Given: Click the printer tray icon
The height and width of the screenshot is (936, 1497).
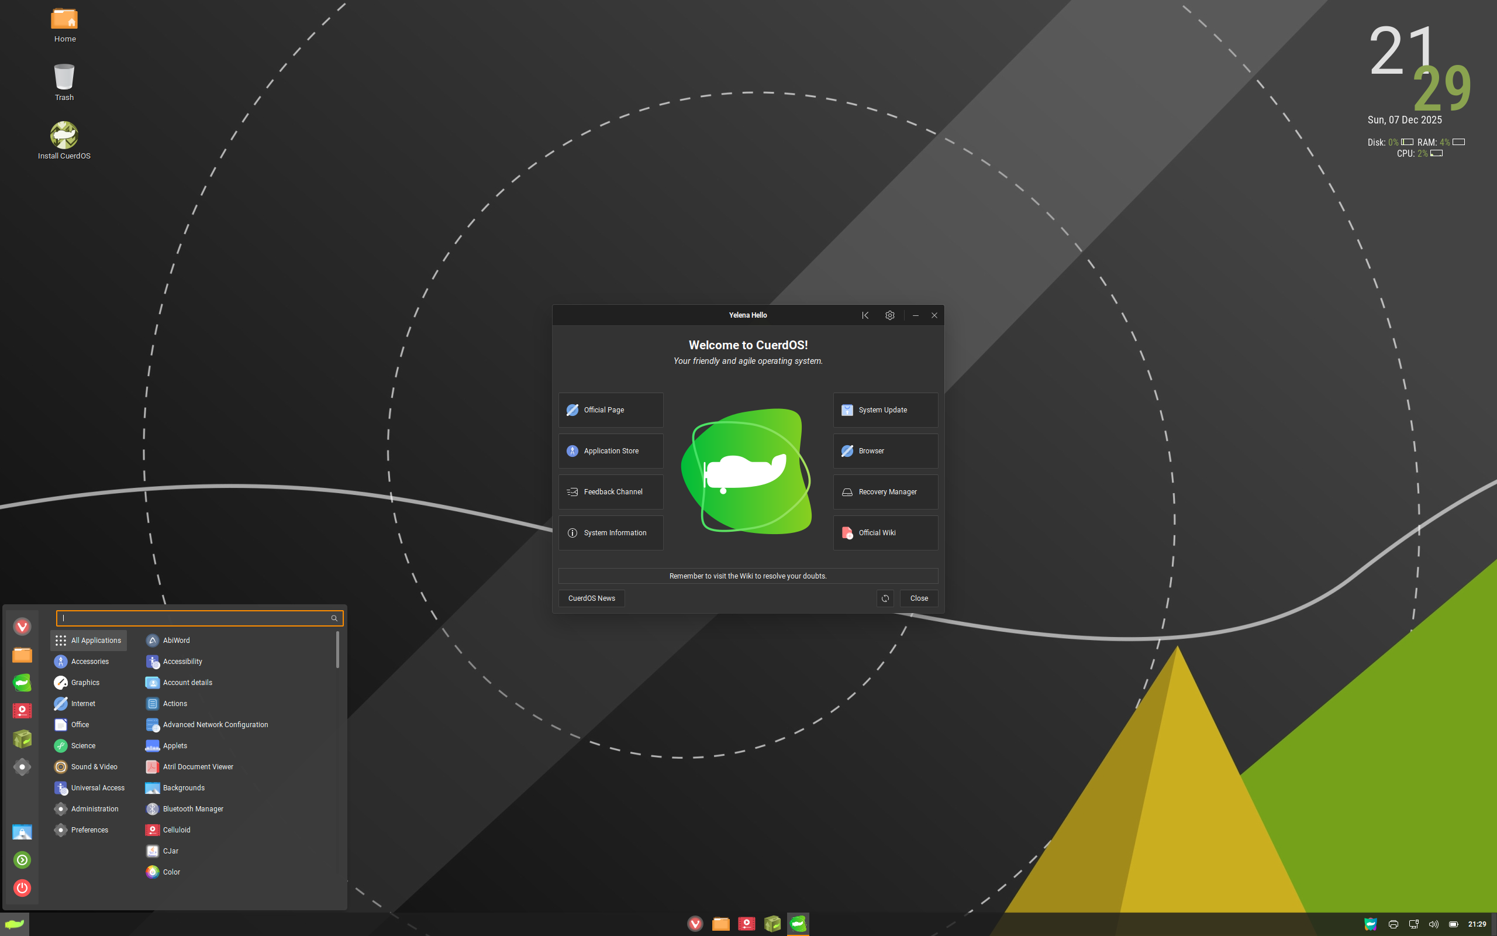Looking at the screenshot, I should 1393,924.
